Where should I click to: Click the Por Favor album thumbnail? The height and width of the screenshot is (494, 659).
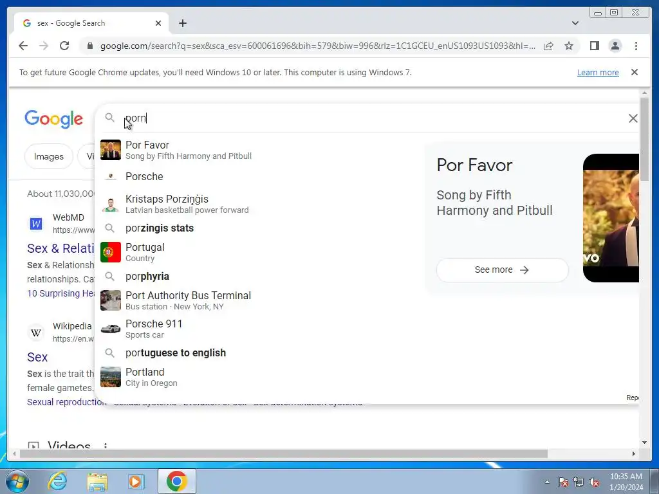pyautogui.click(x=111, y=150)
